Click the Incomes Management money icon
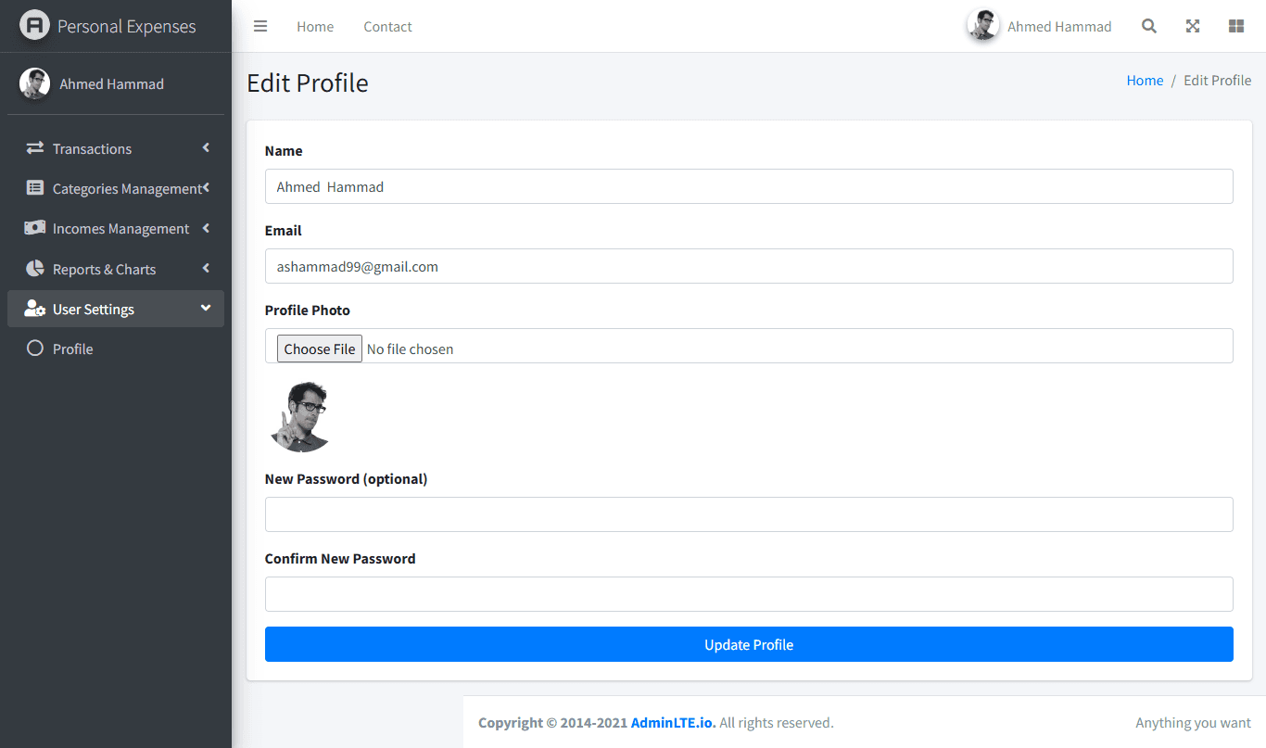 [x=35, y=228]
